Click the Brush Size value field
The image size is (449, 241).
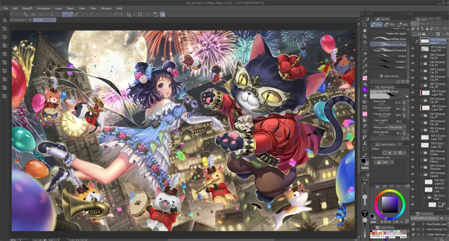point(397,102)
